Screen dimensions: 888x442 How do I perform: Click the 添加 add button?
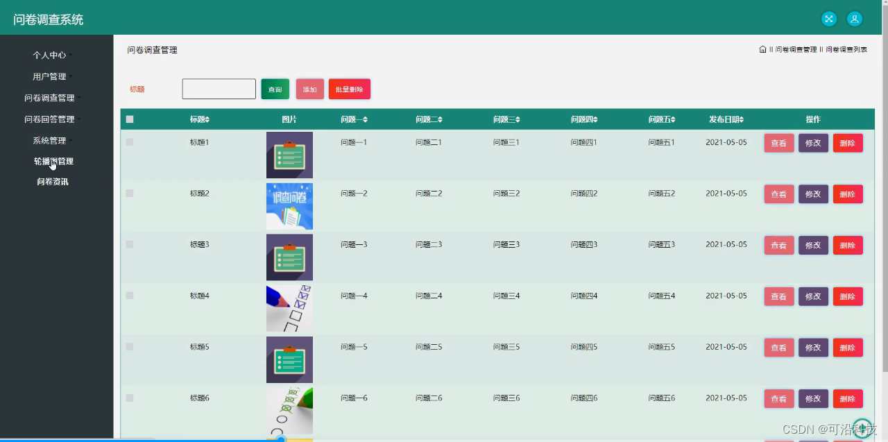click(309, 89)
